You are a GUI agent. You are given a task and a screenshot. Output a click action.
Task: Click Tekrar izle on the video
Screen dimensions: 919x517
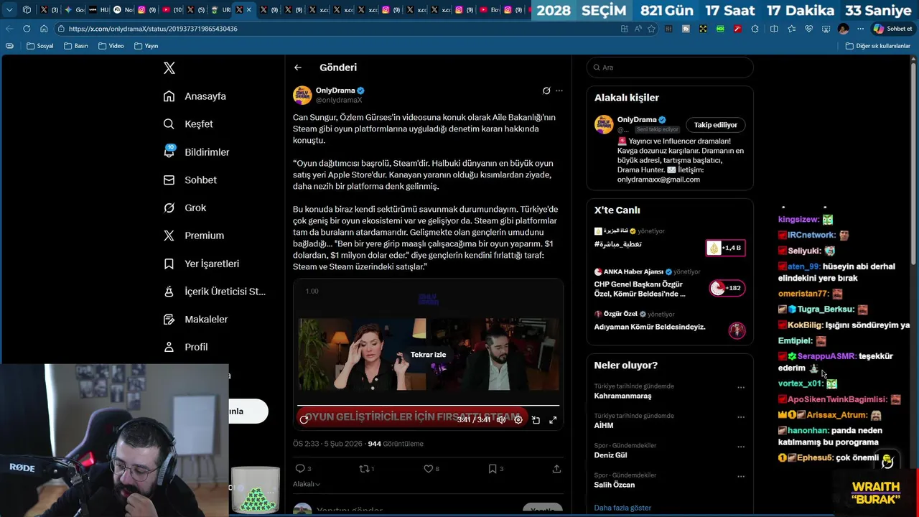click(428, 355)
